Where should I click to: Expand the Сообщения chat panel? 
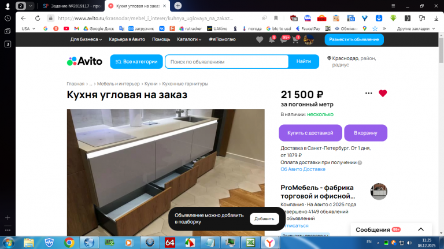click(x=391, y=229)
